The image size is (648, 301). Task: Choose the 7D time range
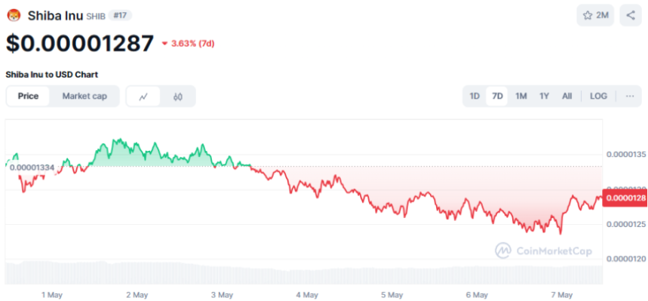point(497,96)
